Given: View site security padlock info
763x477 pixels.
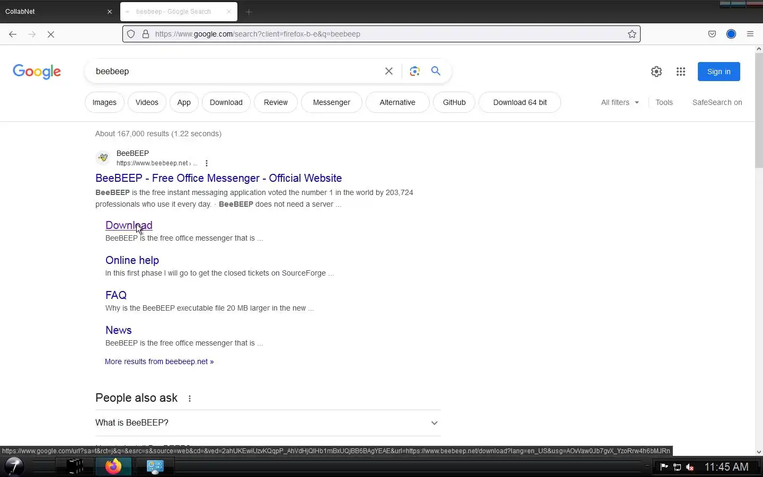Looking at the screenshot, I should click(x=146, y=34).
